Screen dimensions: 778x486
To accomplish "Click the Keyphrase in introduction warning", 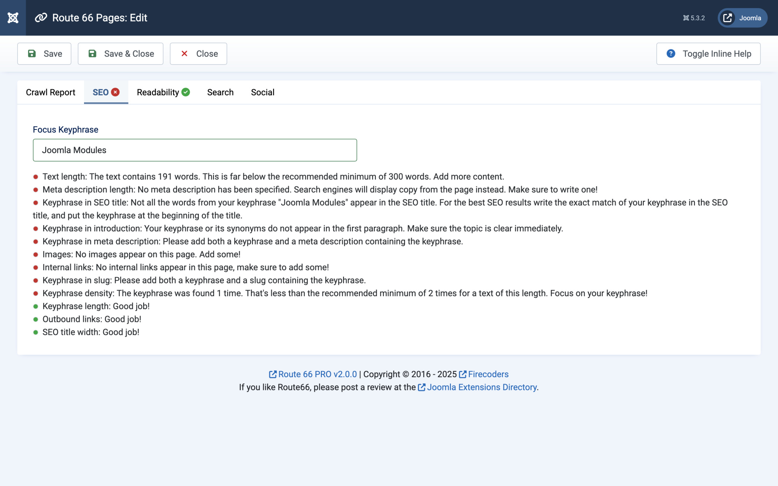I will tap(303, 229).
